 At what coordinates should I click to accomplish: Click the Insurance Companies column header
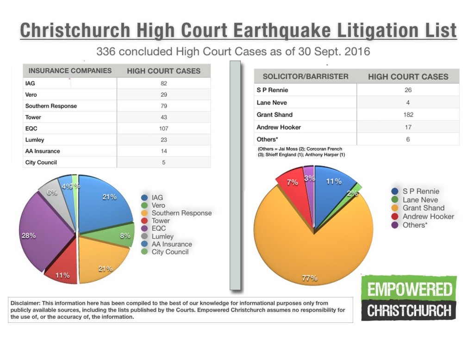[x=70, y=71]
